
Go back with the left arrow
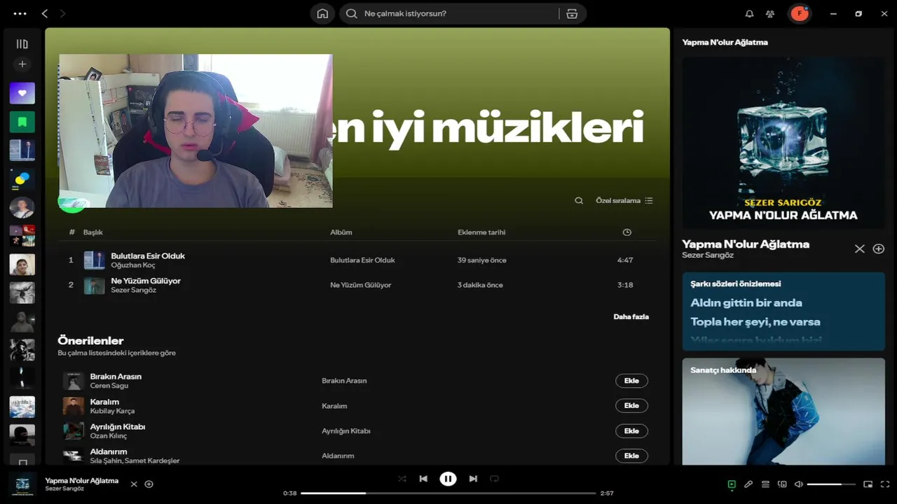tap(45, 13)
